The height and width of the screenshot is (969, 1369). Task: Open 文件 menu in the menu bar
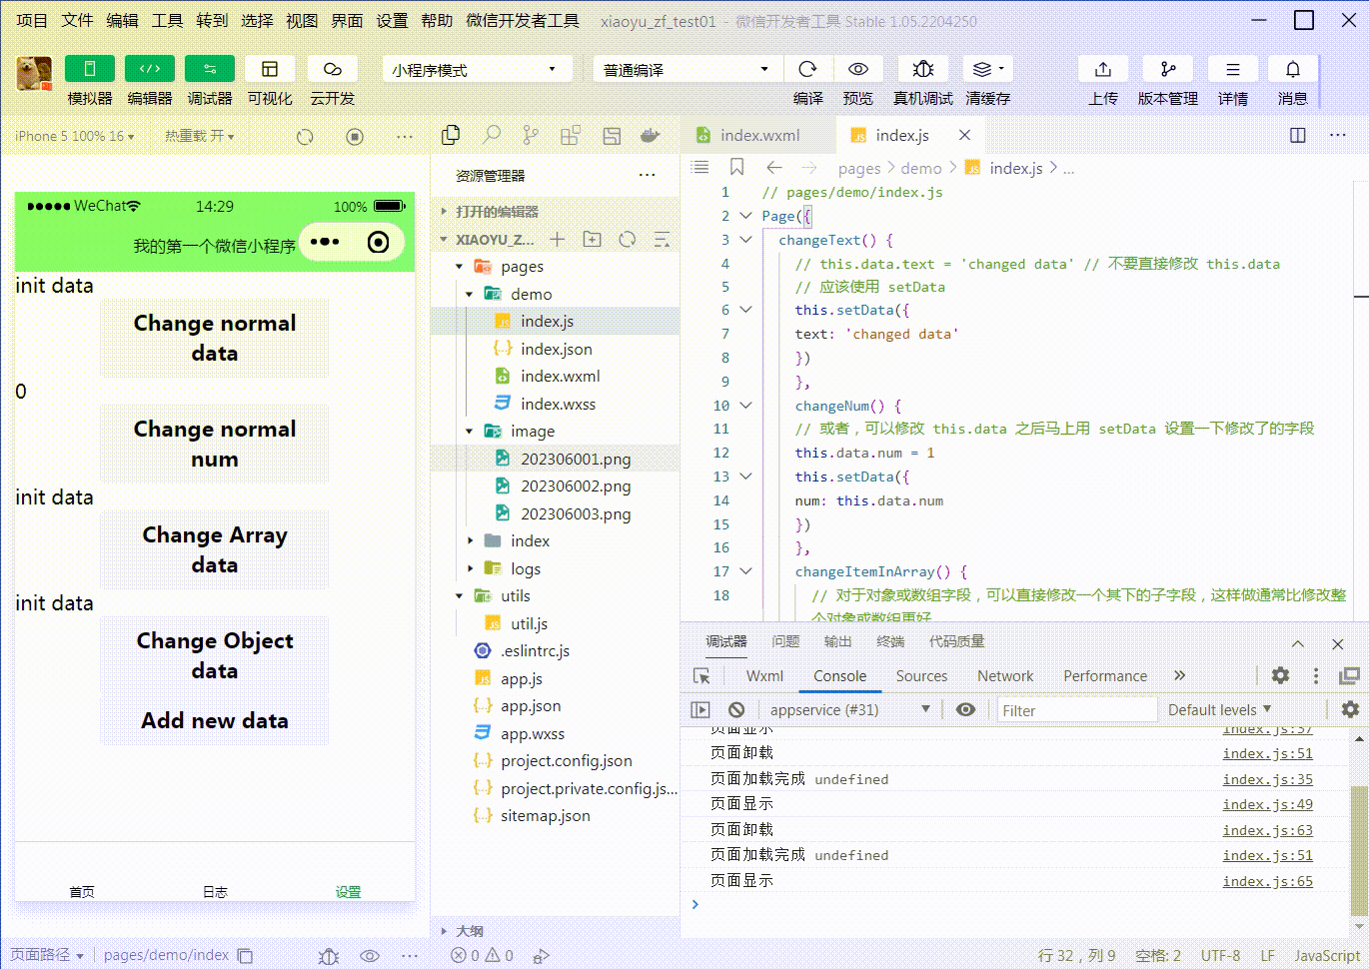tap(77, 20)
